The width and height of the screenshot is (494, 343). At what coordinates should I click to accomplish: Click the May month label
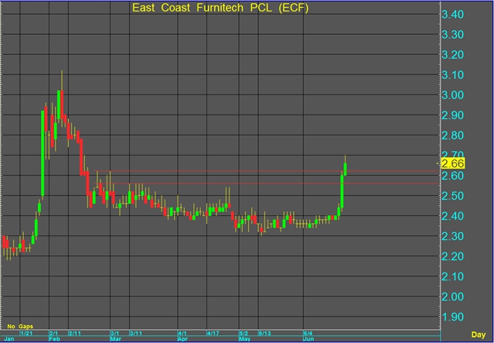tap(245, 339)
